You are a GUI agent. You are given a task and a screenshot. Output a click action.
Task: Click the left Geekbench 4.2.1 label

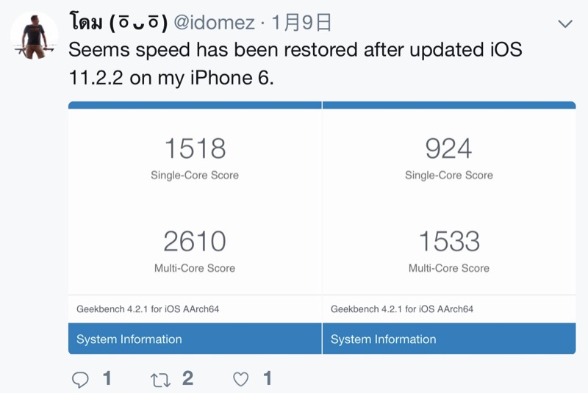click(x=148, y=309)
